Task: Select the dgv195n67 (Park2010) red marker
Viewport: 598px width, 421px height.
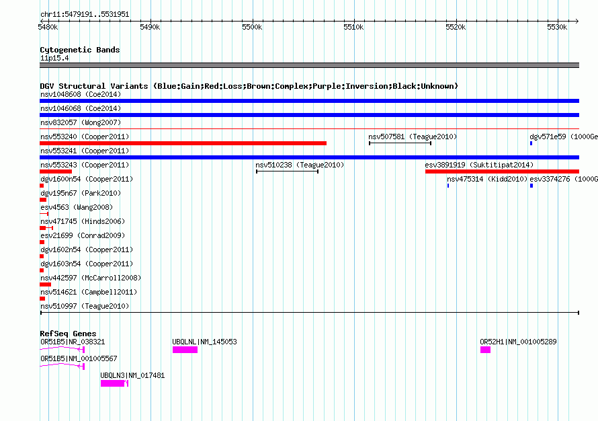Action: 43,200
